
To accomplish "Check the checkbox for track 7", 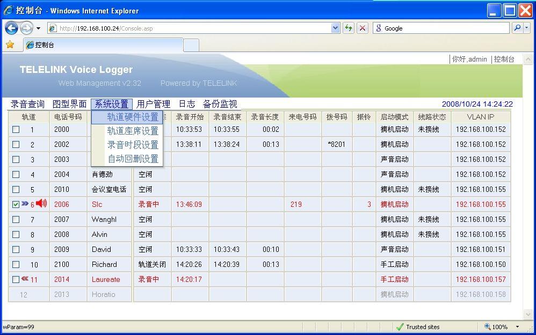I will point(16,219).
